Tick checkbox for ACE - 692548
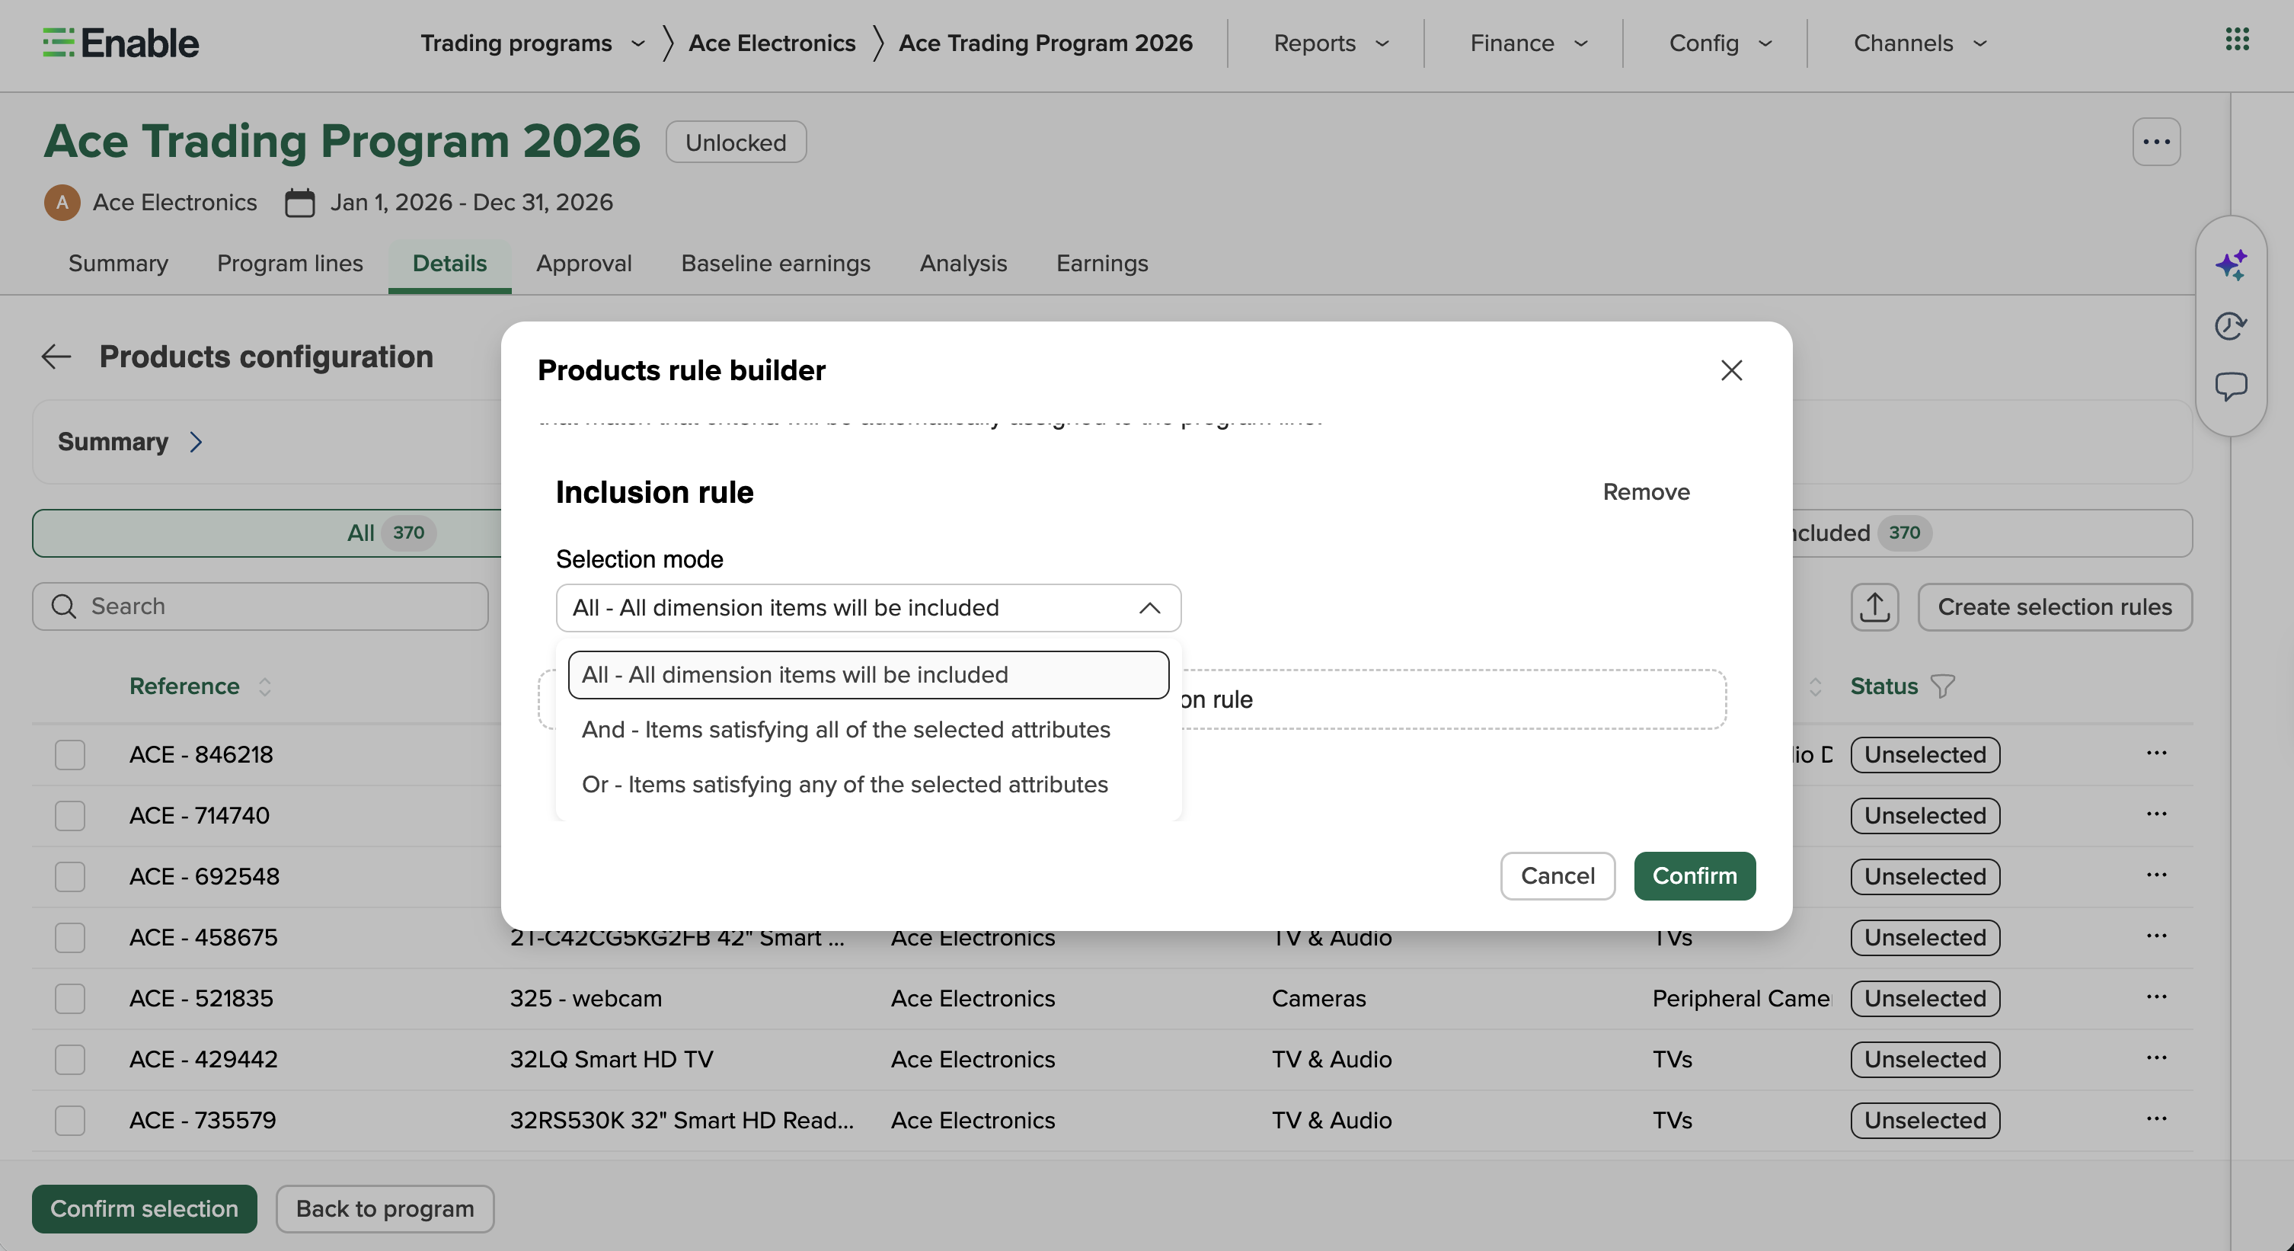The height and width of the screenshot is (1251, 2294). [x=69, y=877]
